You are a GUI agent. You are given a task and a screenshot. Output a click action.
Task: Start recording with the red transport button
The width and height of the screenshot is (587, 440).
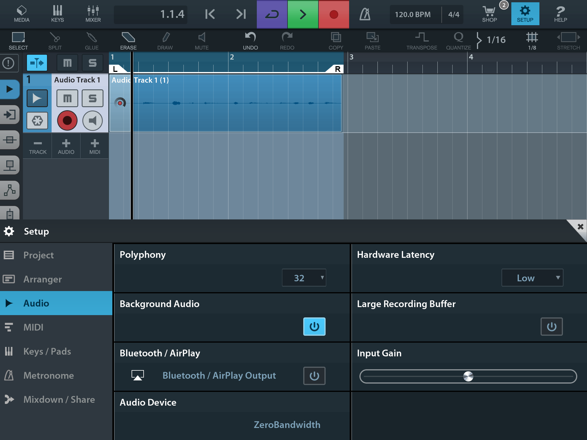pyautogui.click(x=334, y=14)
